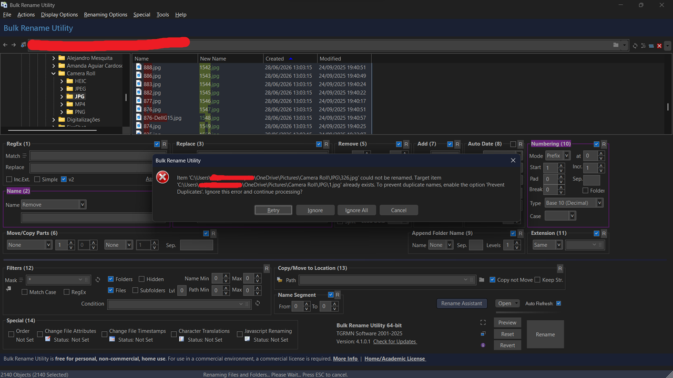Click the Rename Assistant button
Screen dimensions: 673x378
click(x=462, y=303)
